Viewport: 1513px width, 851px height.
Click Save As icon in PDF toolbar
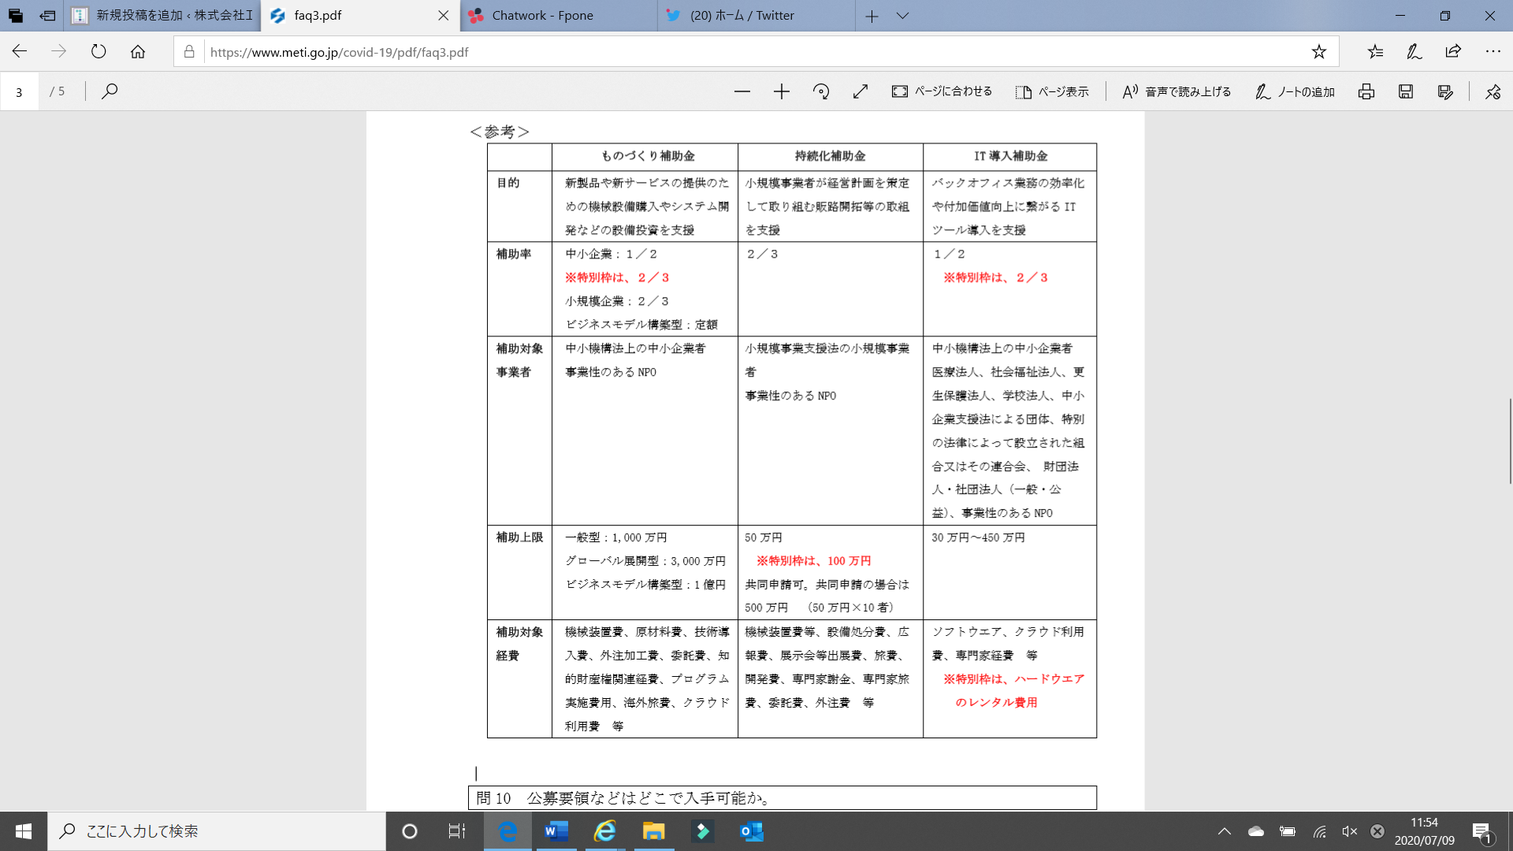pyautogui.click(x=1445, y=91)
